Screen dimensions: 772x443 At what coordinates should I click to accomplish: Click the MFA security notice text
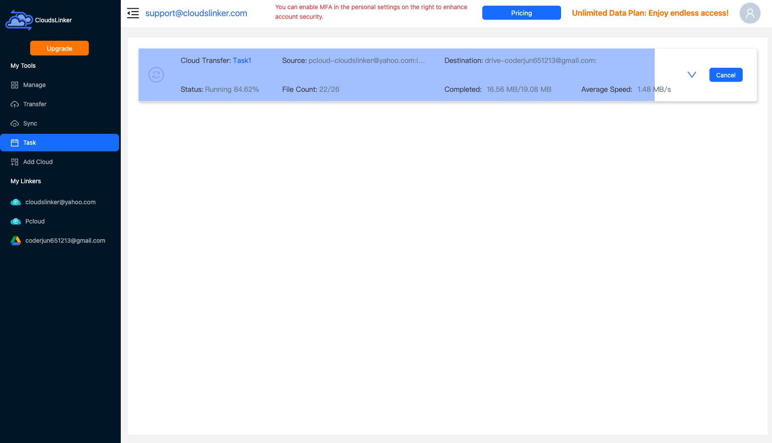click(371, 12)
